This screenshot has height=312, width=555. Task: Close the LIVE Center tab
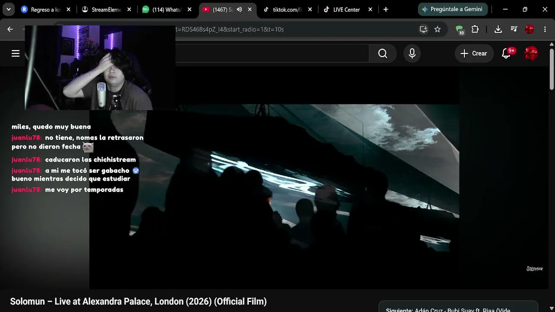(370, 10)
